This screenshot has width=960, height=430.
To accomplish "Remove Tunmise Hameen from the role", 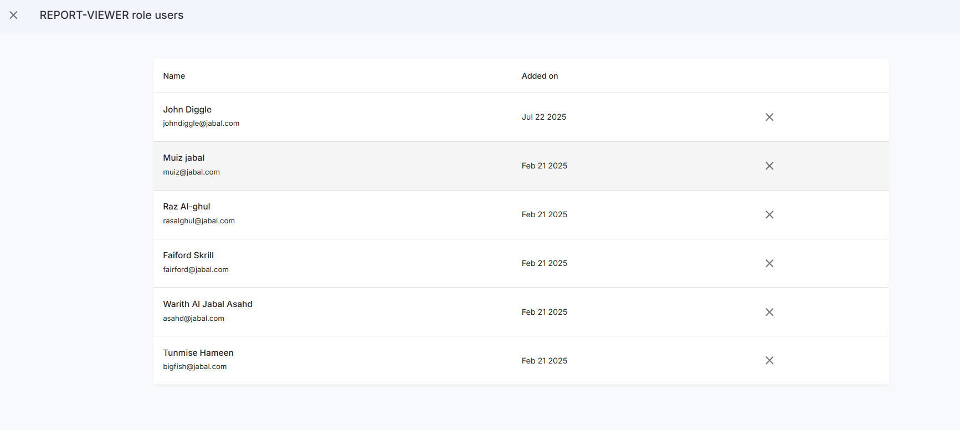I will pos(769,360).
